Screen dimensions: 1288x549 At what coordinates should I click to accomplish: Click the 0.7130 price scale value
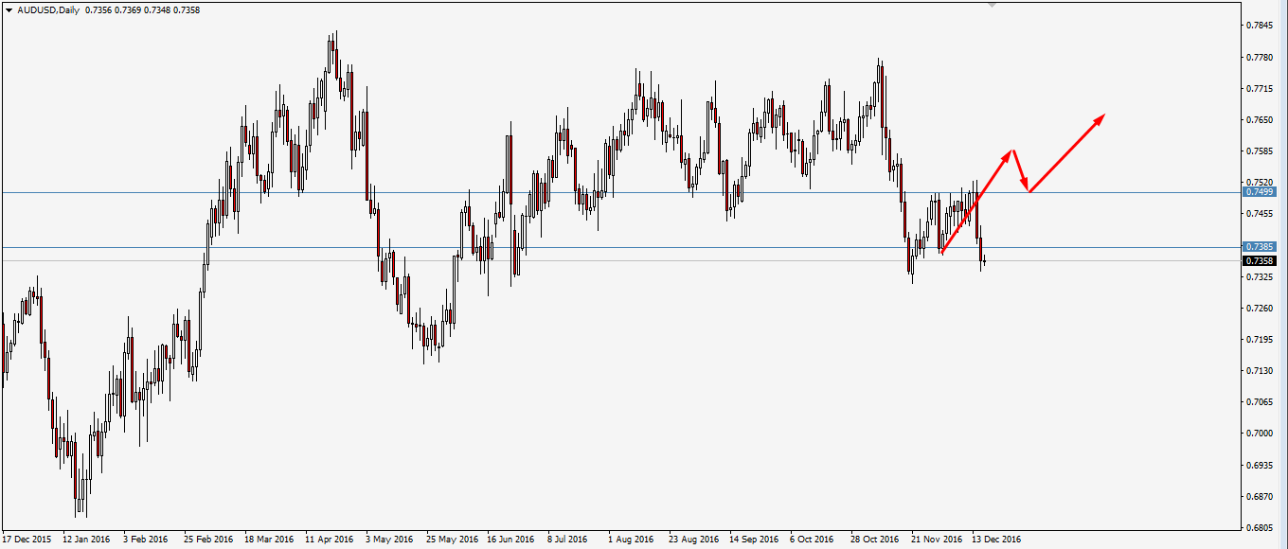coord(1261,370)
